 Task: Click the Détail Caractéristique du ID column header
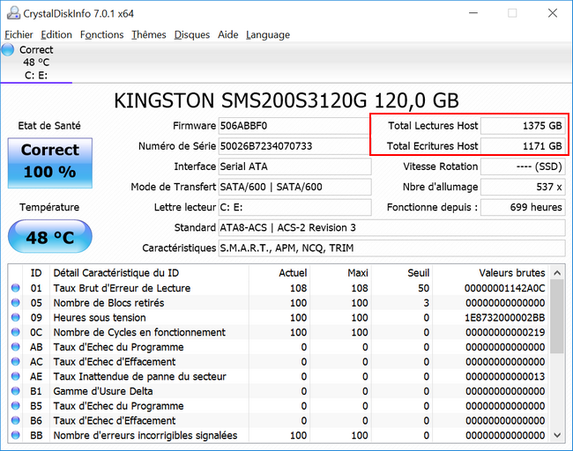click(x=149, y=273)
